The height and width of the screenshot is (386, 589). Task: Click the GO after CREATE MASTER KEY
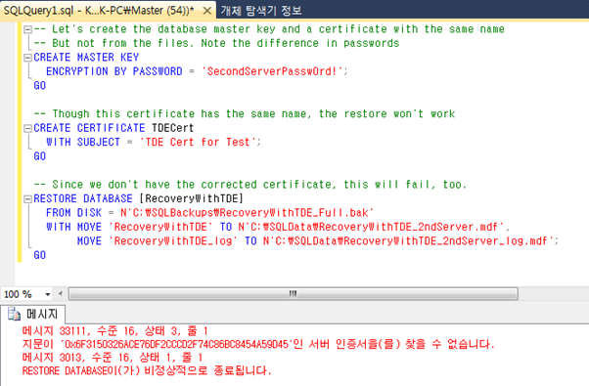[40, 86]
